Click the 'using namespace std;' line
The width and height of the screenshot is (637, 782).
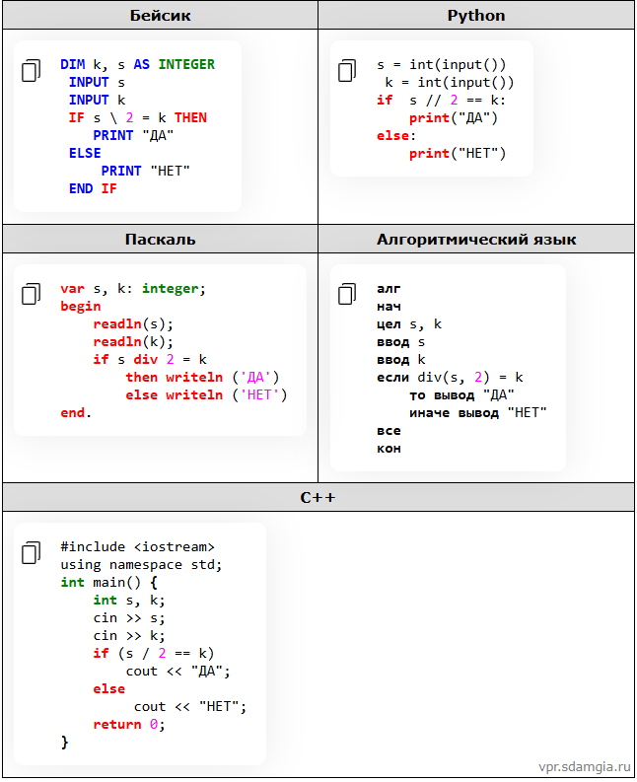(x=141, y=564)
